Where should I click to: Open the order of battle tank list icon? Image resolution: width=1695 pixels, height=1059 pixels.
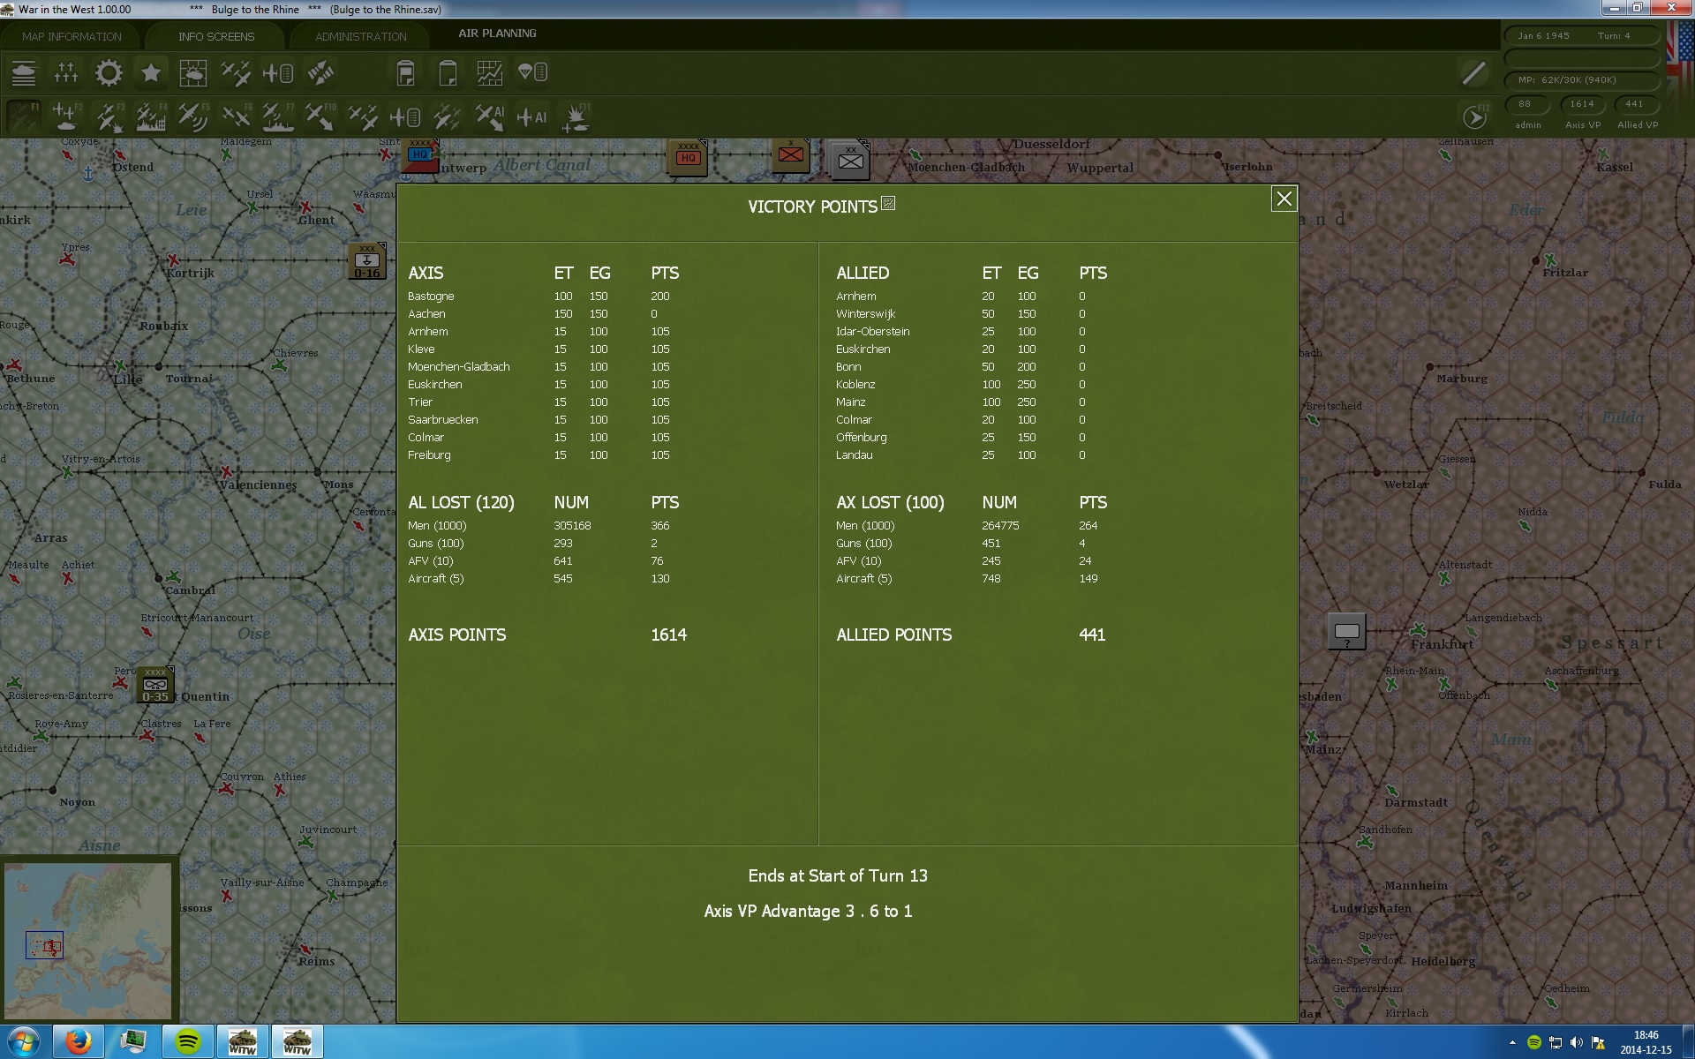[x=24, y=73]
